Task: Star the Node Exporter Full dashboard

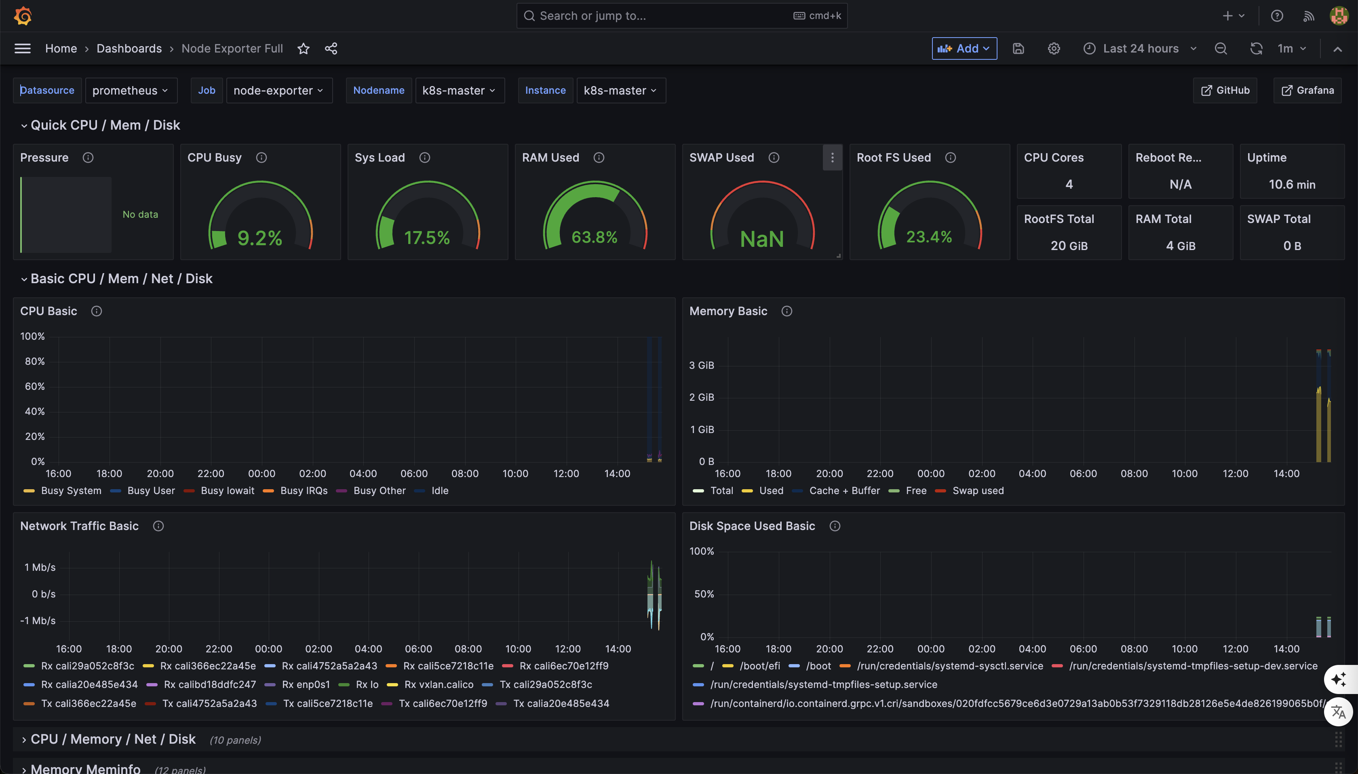Action: pyautogui.click(x=303, y=48)
